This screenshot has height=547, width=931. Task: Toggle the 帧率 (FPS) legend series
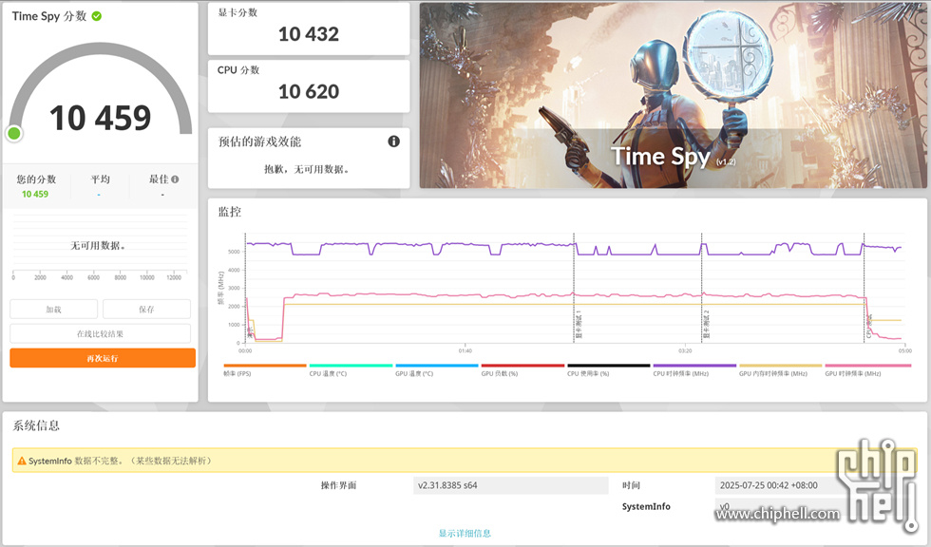tap(265, 370)
